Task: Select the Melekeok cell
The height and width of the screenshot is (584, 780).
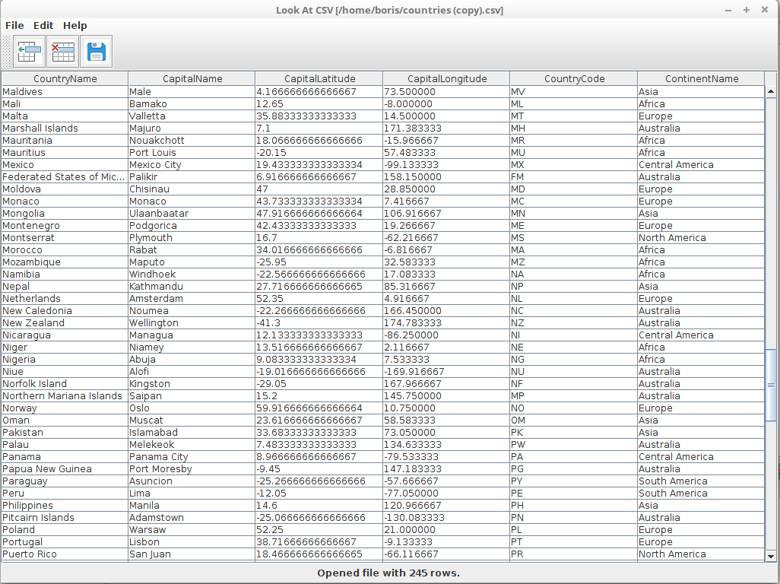Action: [x=192, y=445]
